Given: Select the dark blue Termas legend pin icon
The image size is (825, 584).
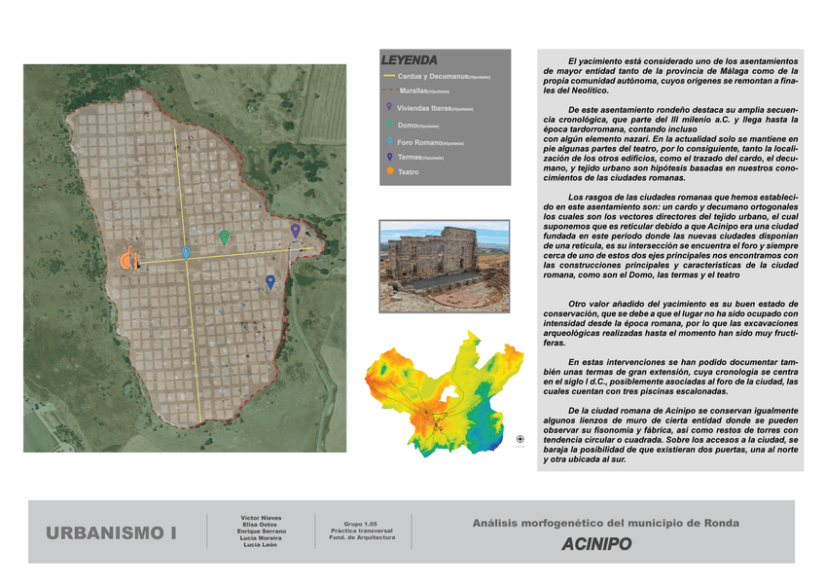Looking at the screenshot, I should coord(389,157).
